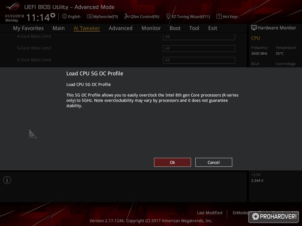
Task: Click the BCLK label in Hardware Monitor
Action: pyautogui.click(x=255, y=64)
